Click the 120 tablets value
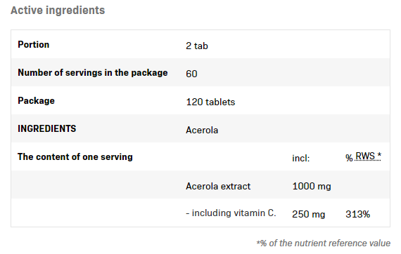 [210, 102]
